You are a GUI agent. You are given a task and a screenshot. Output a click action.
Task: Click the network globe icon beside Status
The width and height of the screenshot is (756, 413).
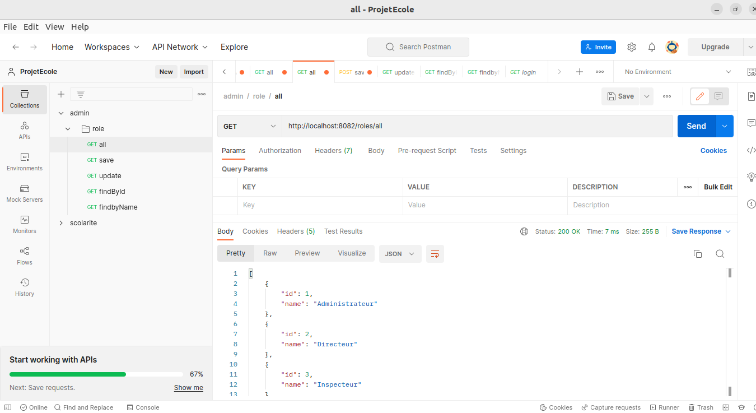pyautogui.click(x=524, y=231)
